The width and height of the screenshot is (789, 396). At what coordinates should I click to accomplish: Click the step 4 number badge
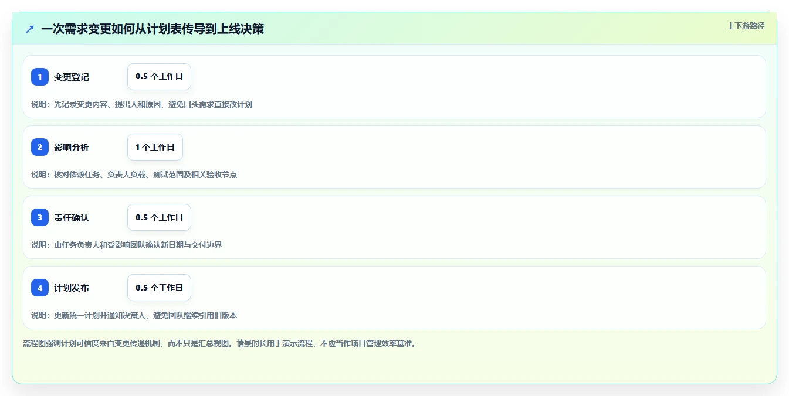40,288
